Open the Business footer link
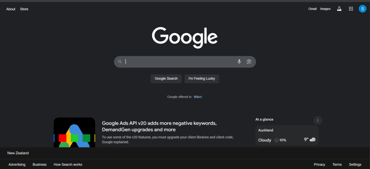 coord(39,165)
